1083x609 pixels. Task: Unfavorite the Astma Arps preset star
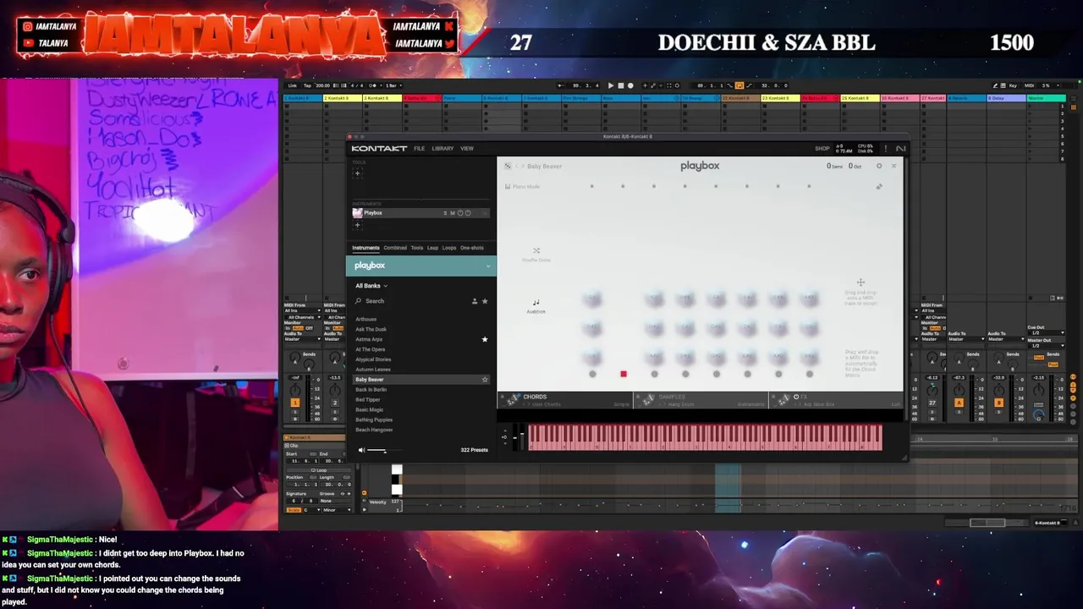[485, 339]
